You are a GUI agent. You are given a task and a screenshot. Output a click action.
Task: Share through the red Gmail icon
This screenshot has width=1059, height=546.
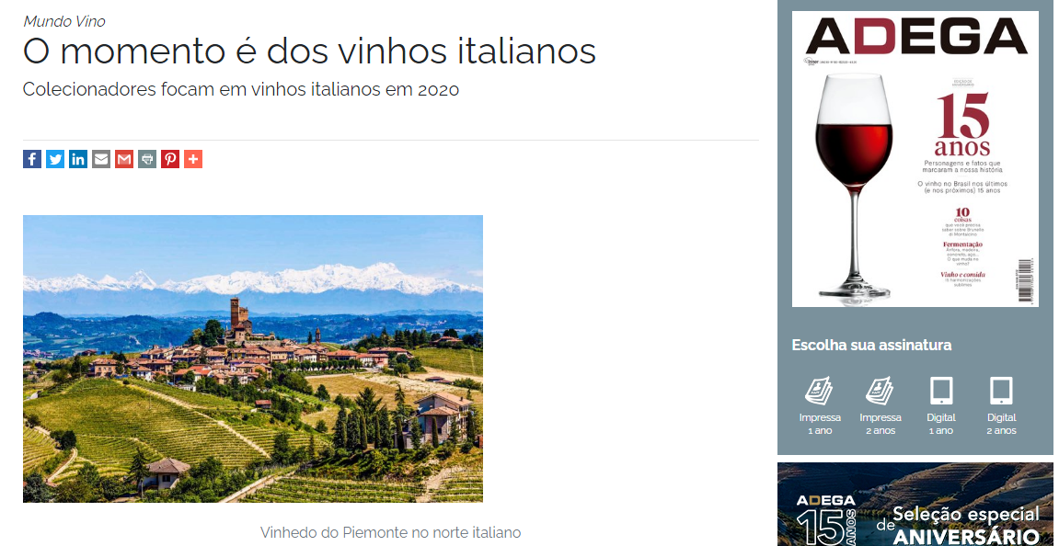point(124,159)
